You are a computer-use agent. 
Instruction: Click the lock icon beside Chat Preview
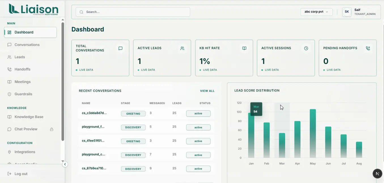(52, 129)
